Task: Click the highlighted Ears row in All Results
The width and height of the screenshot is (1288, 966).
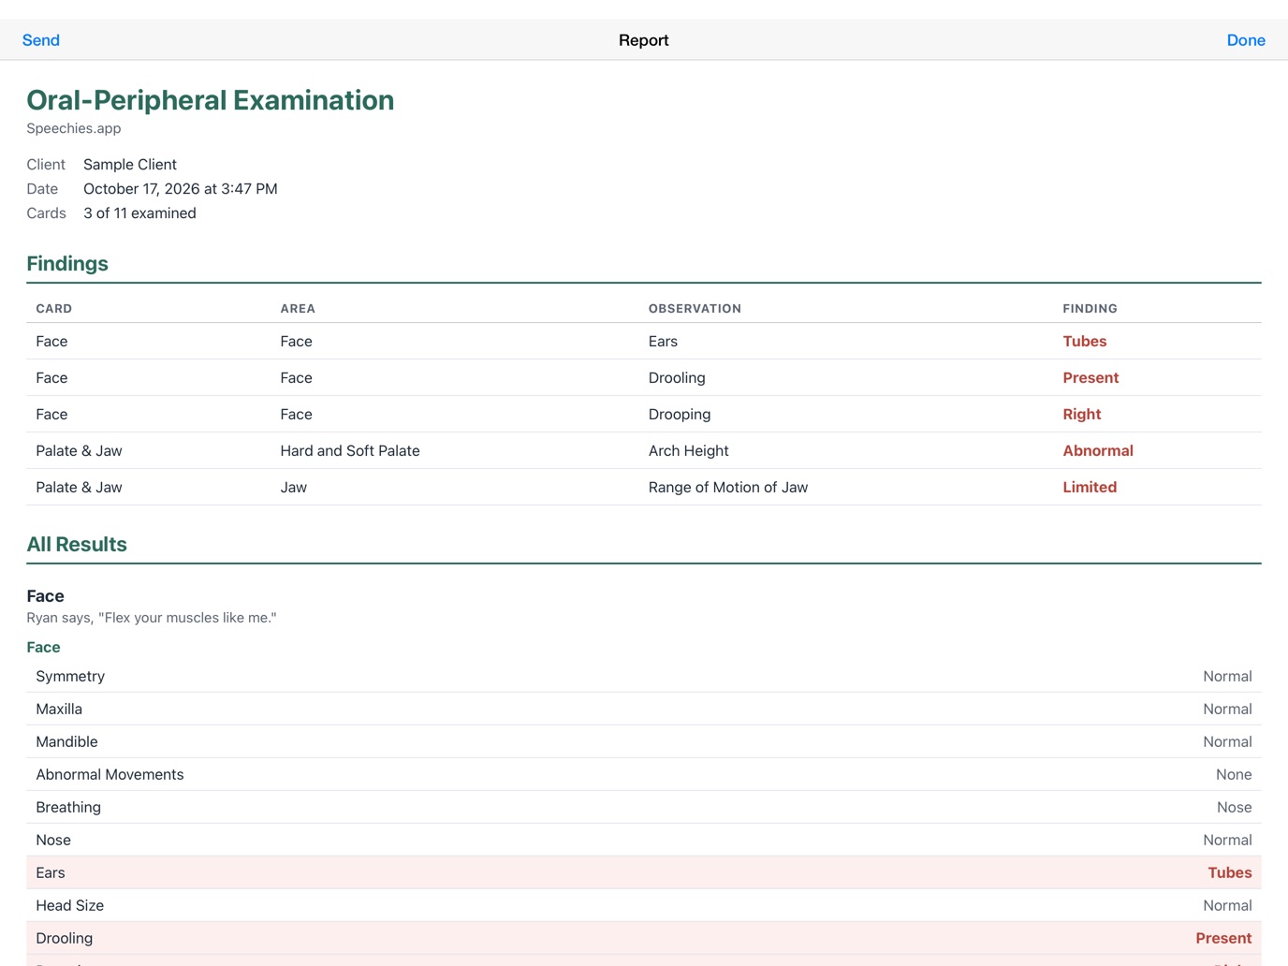Action: coord(644,873)
